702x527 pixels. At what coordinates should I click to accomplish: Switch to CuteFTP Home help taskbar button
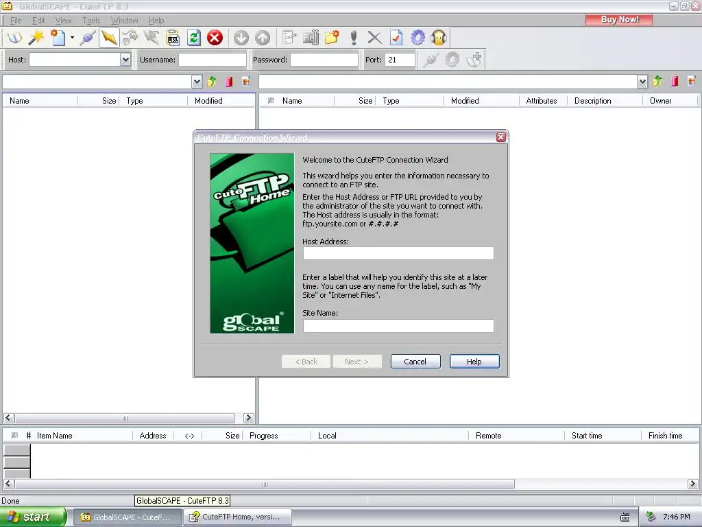[x=237, y=517]
